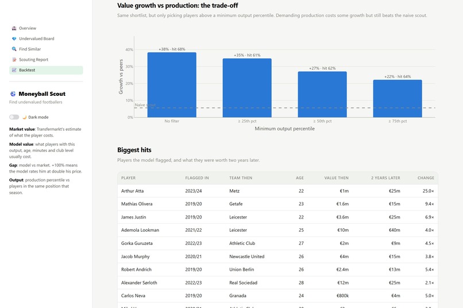
Task: Click the Moneyball Scout logo icon
Action: tap(13, 93)
